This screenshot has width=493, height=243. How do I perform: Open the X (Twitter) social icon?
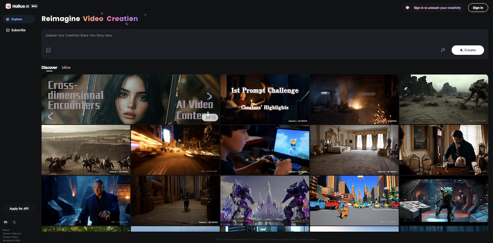[x=14, y=222]
